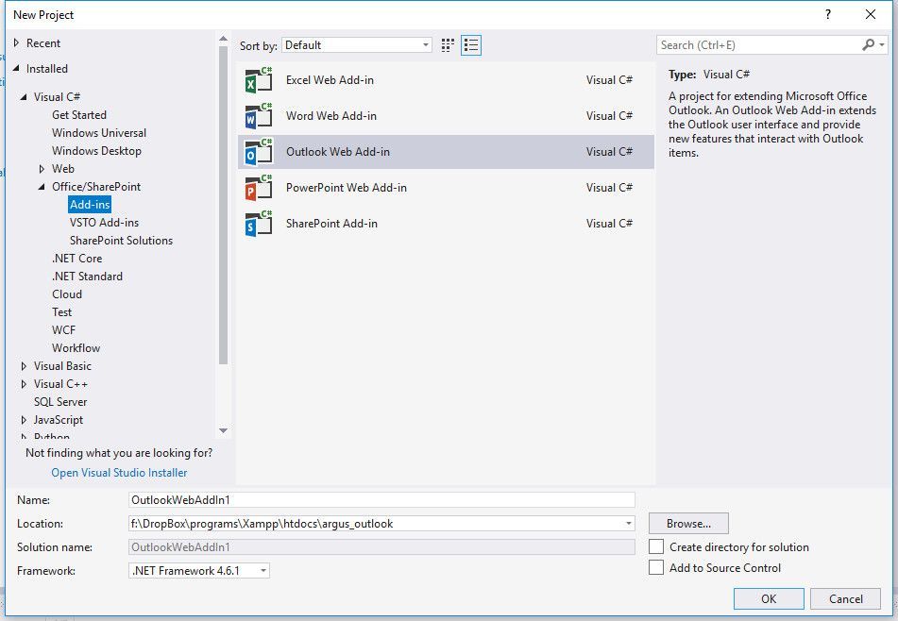Switch to medium icons view
The image size is (898, 621).
click(448, 45)
